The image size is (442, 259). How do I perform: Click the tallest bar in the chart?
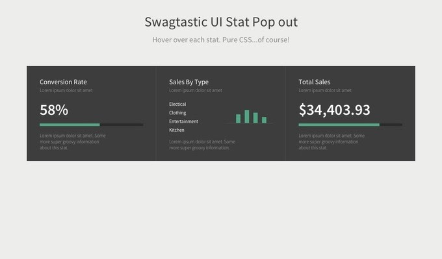click(x=247, y=117)
